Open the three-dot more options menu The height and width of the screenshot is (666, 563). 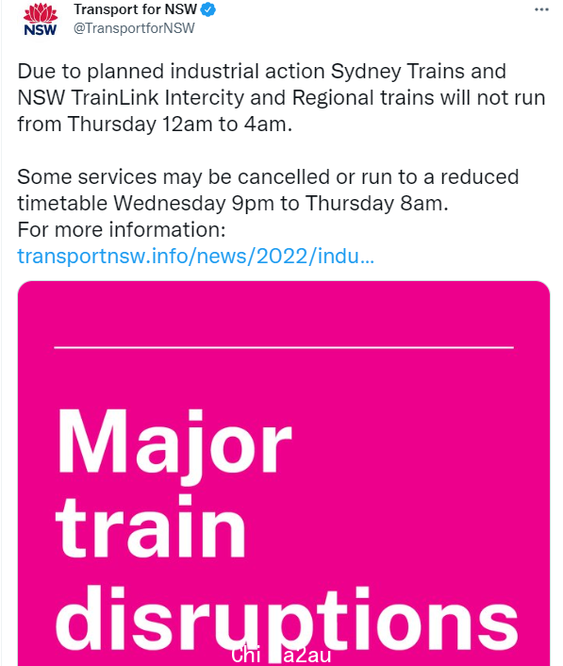tap(541, 9)
